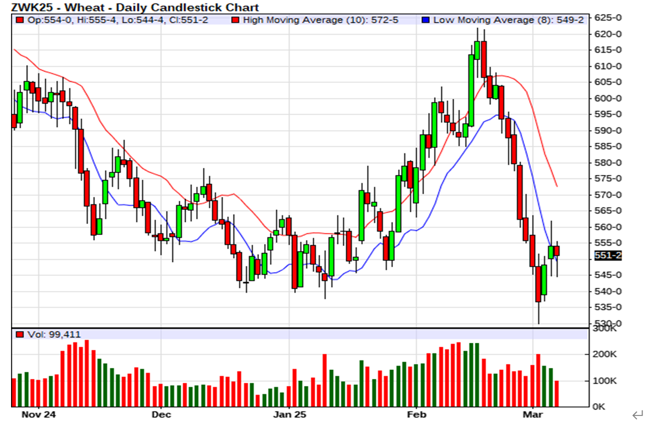Click the red High Moving Average legend marker
The height and width of the screenshot is (423, 651).
(235, 20)
